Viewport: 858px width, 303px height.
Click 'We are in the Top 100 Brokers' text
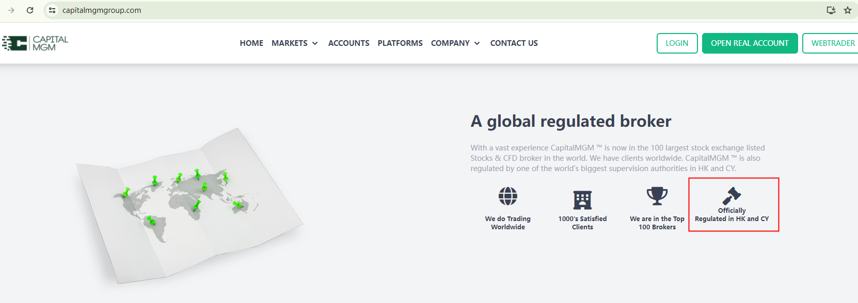657,223
